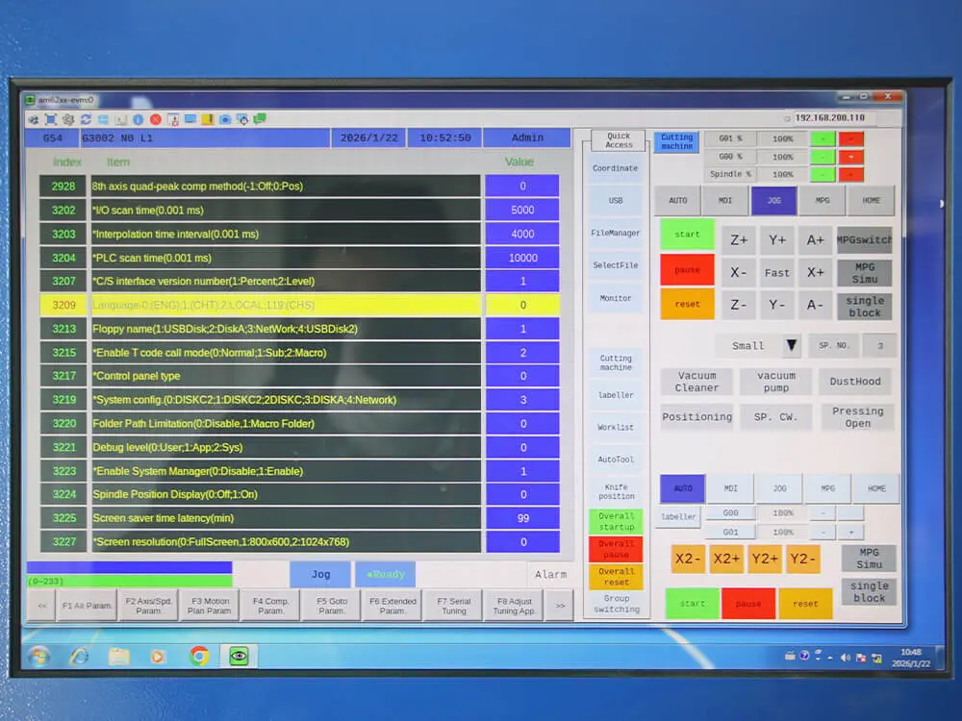Click the Vacuum Cleaner button
The image size is (962, 721).
(x=696, y=381)
